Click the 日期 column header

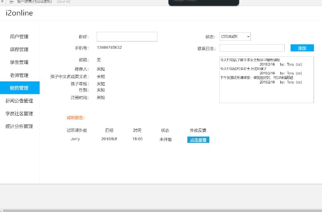[x=109, y=130]
